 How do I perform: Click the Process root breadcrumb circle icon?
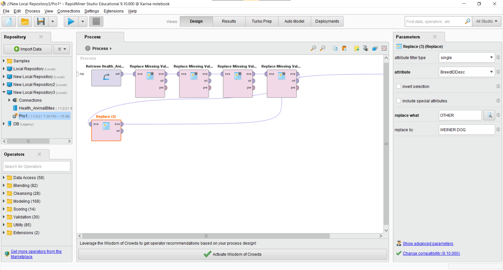coord(88,48)
